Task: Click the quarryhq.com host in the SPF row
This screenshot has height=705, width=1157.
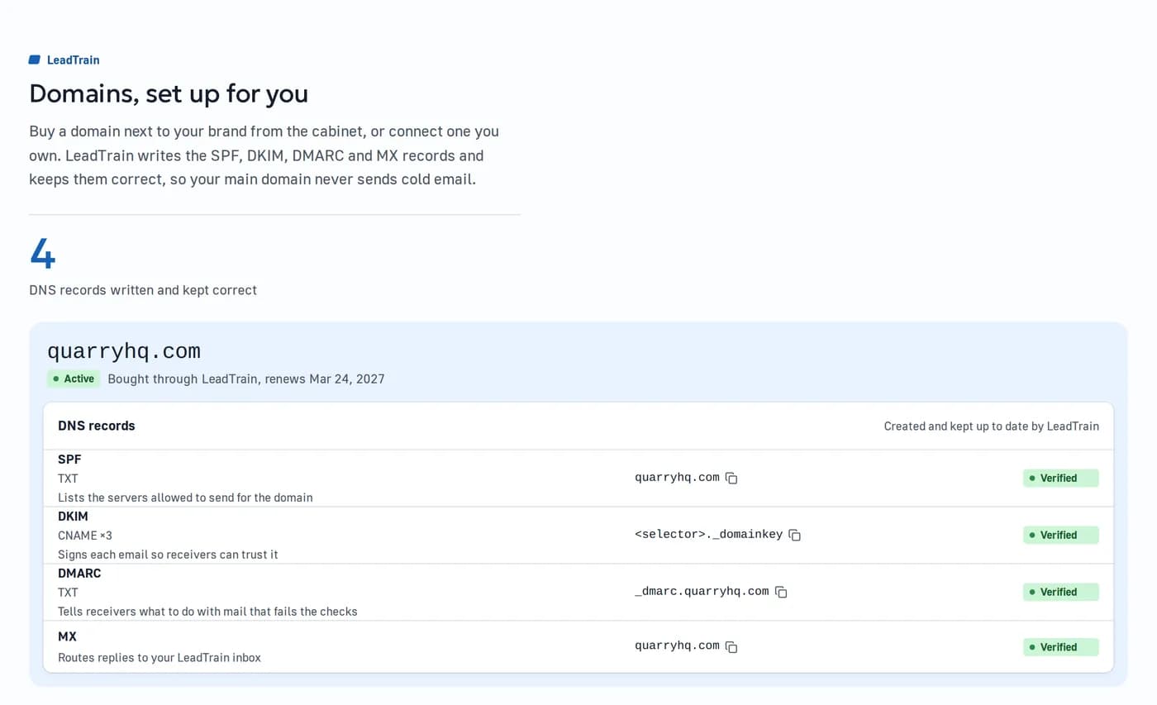Action: (x=677, y=478)
